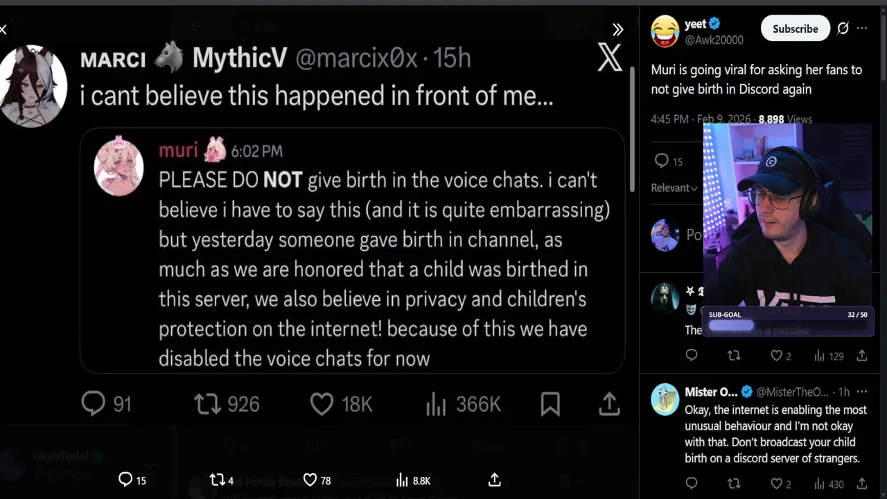Close the image viewer with the X
The height and width of the screenshot is (499, 887).
pyautogui.click(x=3, y=29)
